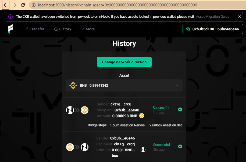Click the browser forward arrow
Viewport: 246px width, 162px height.
(14, 5)
